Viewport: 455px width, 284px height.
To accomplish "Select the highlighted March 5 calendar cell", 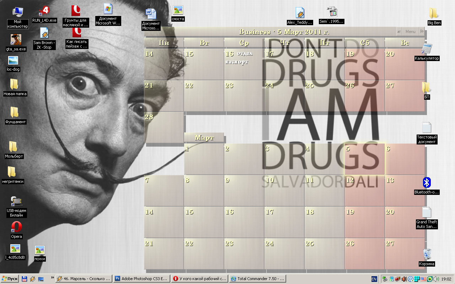I will (x=364, y=159).
